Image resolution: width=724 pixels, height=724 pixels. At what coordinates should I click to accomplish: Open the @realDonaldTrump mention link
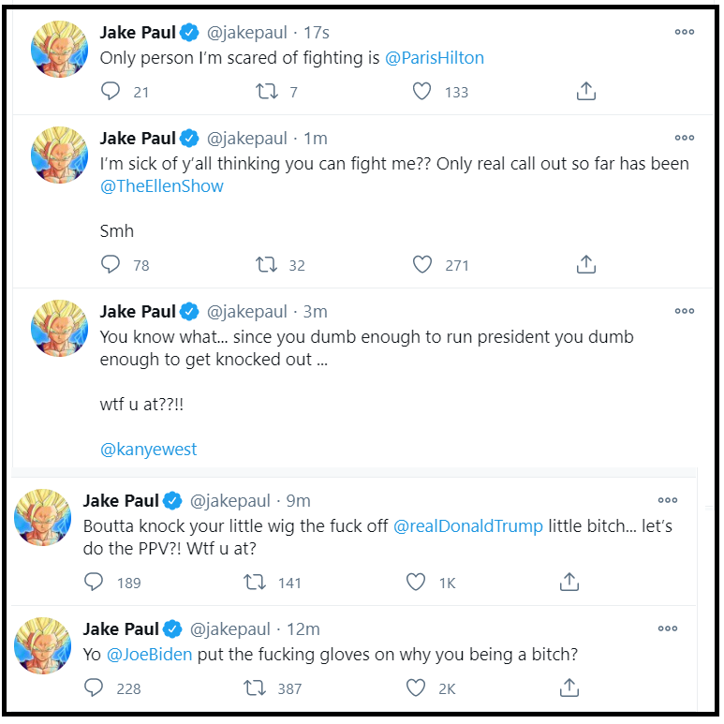point(468,526)
